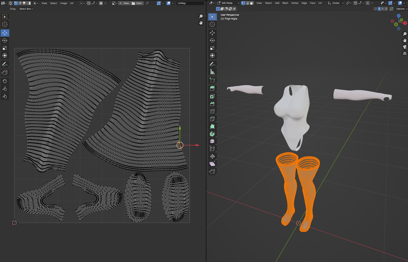Click the New image button

click(x=124, y=3)
